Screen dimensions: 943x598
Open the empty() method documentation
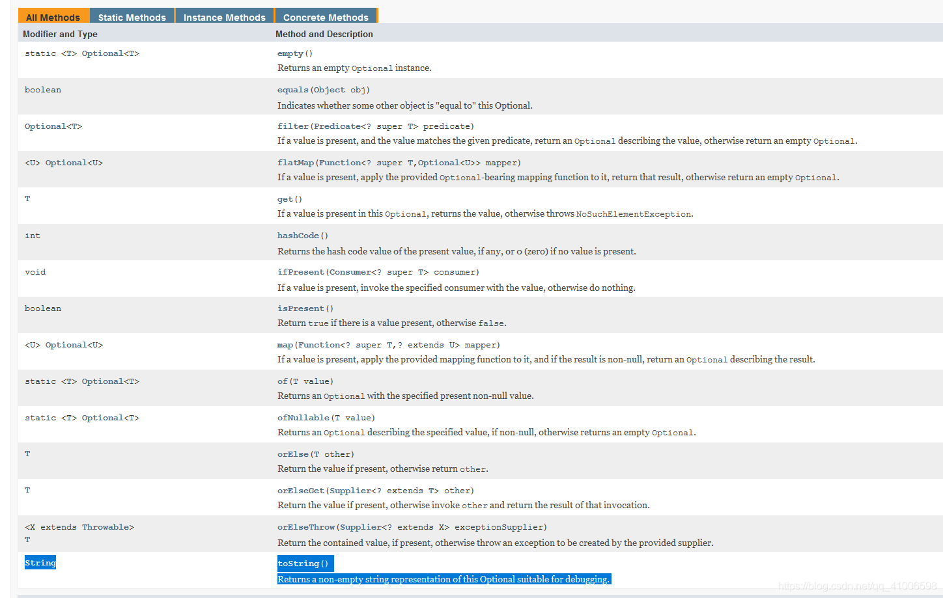(x=291, y=53)
